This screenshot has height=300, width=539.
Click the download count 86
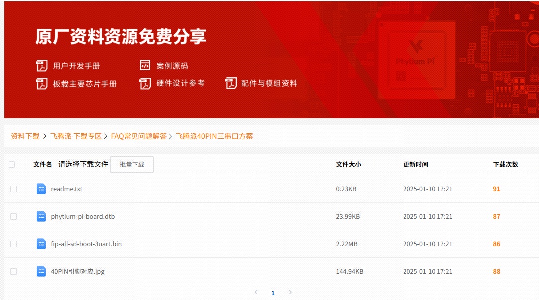pyautogui.click(x=496, y=244)
